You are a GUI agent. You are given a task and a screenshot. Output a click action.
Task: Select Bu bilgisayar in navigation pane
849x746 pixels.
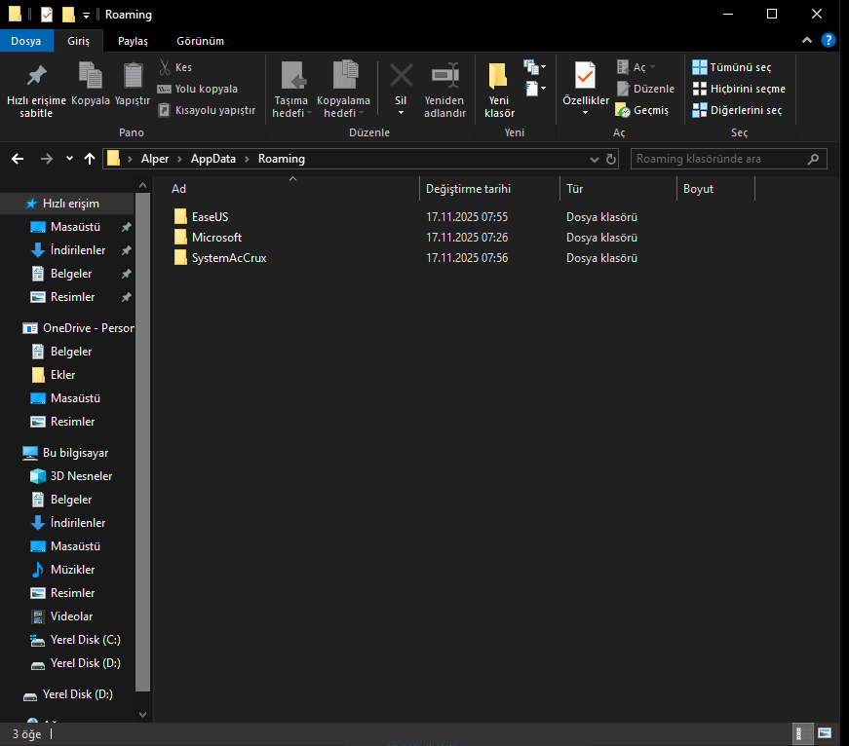(67, 453)
